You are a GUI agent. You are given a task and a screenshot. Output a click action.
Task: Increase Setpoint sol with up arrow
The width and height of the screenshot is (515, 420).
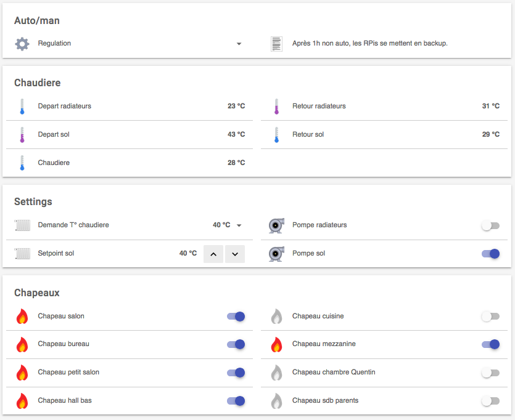213,254
